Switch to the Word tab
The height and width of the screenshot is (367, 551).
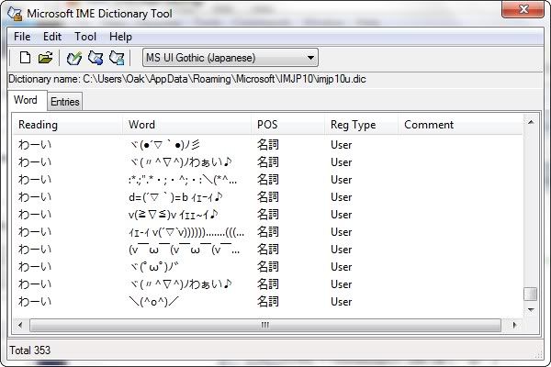click(x=26, y=100)
